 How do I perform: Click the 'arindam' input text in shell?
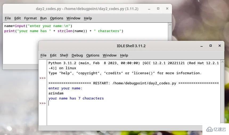pos(56,93)
